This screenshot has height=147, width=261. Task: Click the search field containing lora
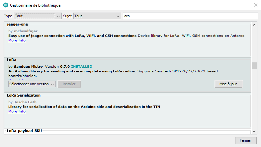coord(190,16)
